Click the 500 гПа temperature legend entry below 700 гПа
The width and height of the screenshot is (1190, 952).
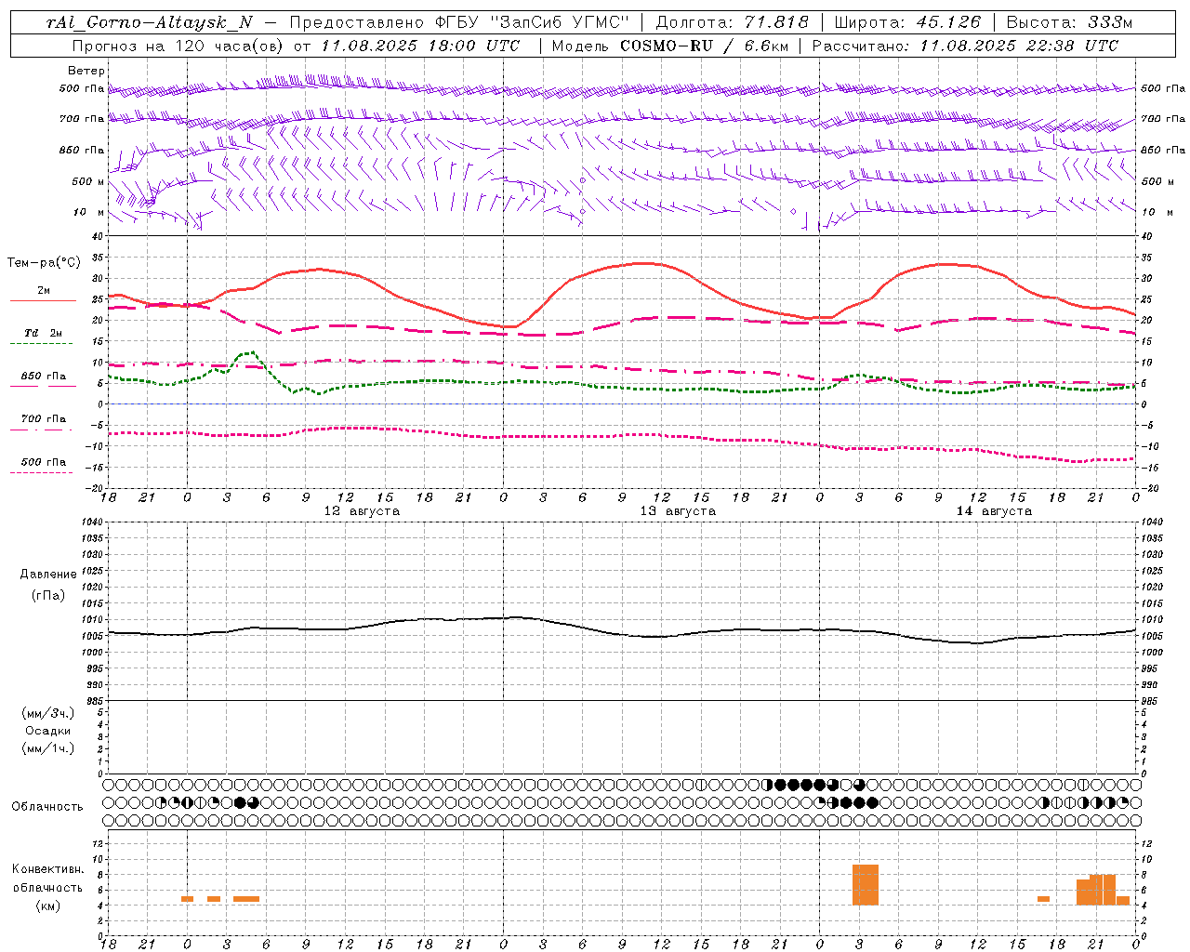coord(43,462)
